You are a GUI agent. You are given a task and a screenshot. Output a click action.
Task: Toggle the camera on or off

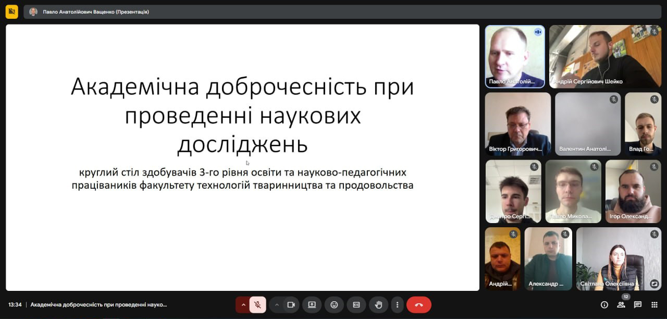pyautogui.click(x=291, y=304)
